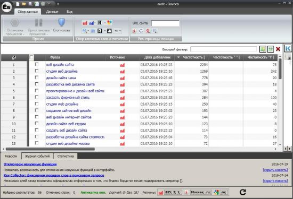The image size is (293, 199).
Task: Open the Данные ribbon tab
Action: click(x=52, y=12)
